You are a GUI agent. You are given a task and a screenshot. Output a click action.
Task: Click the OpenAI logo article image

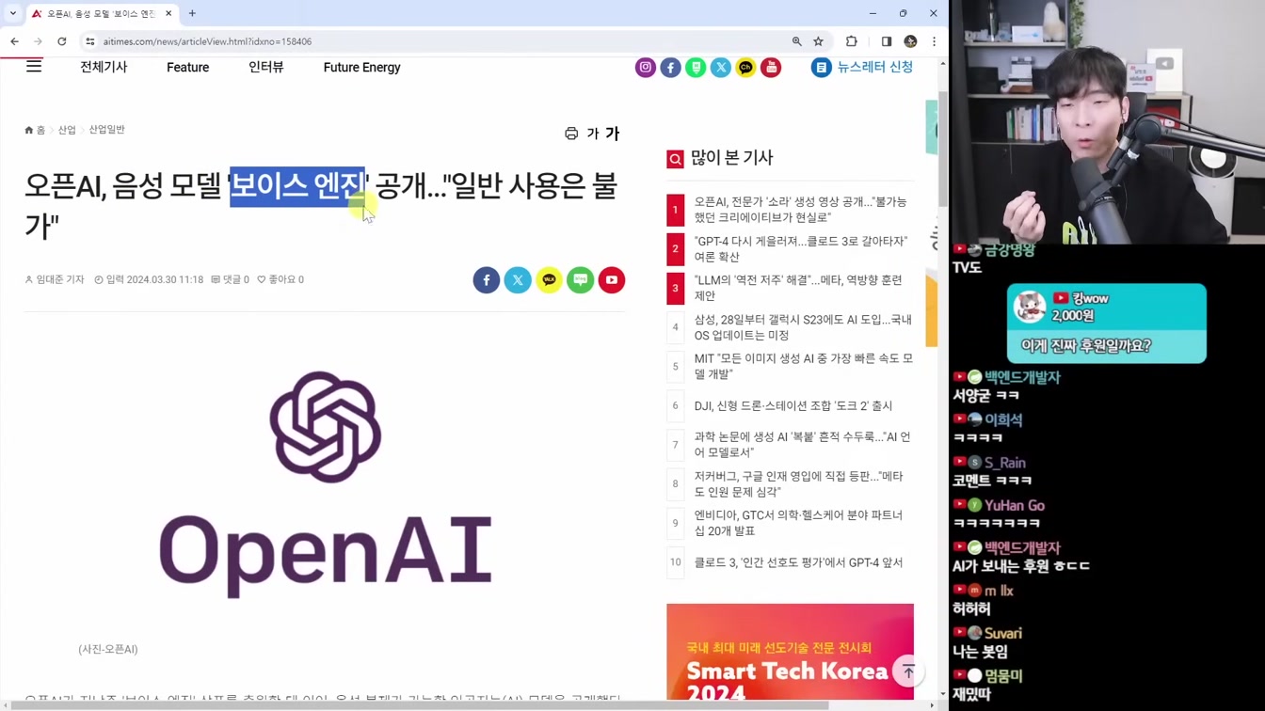click(x=325, y=484)
